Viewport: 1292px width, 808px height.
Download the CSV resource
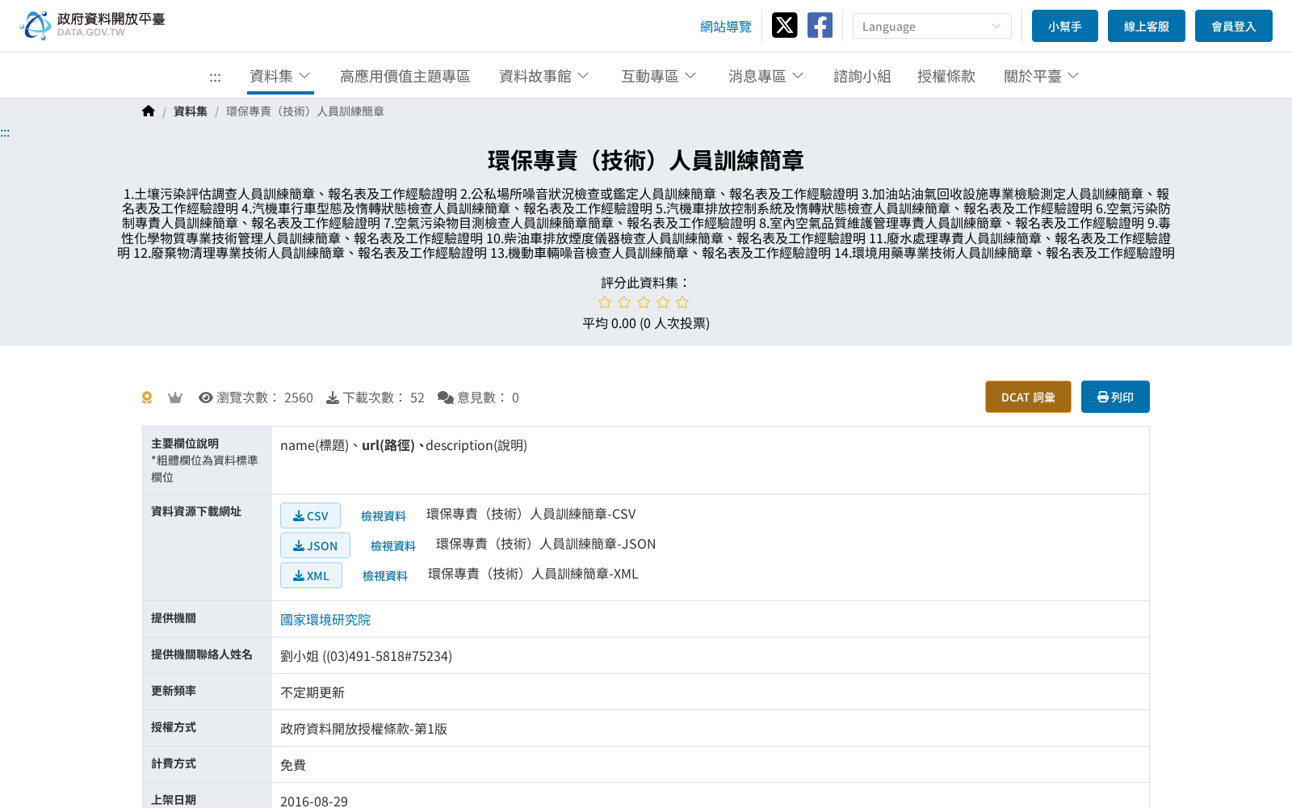pyautogui.click(x=310, y=516)
